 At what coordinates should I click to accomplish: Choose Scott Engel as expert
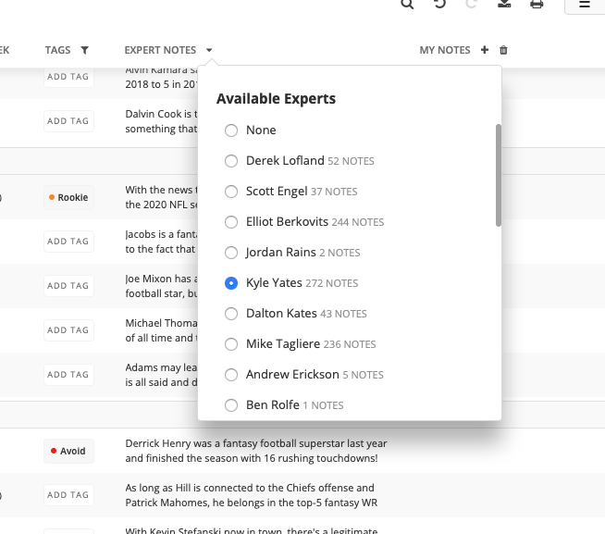click(x=231, y=192)
